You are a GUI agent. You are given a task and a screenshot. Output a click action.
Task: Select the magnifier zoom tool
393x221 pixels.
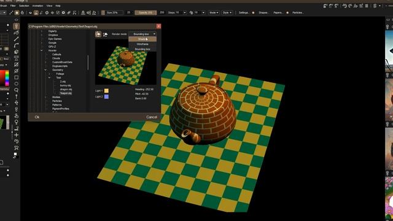[x=17, y=90]
